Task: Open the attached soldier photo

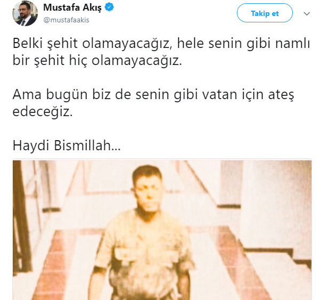Action: 162,230
